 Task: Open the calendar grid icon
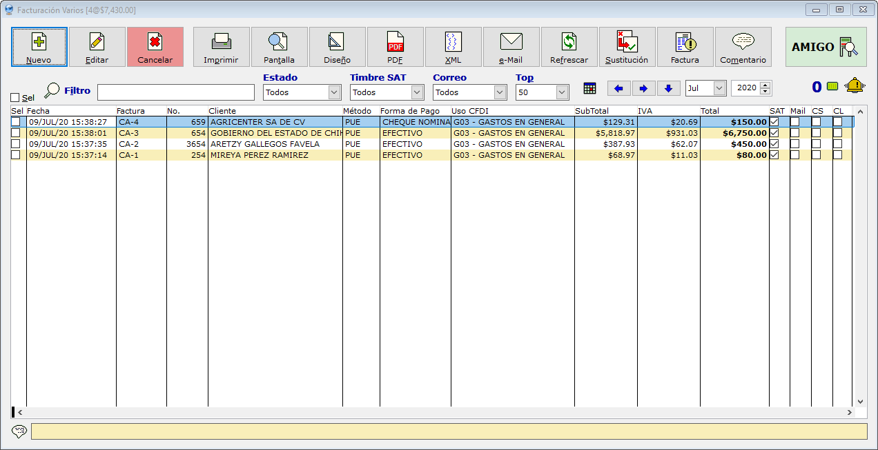tap(589, 88)
